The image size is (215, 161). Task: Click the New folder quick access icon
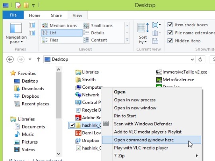coord(26,5)
